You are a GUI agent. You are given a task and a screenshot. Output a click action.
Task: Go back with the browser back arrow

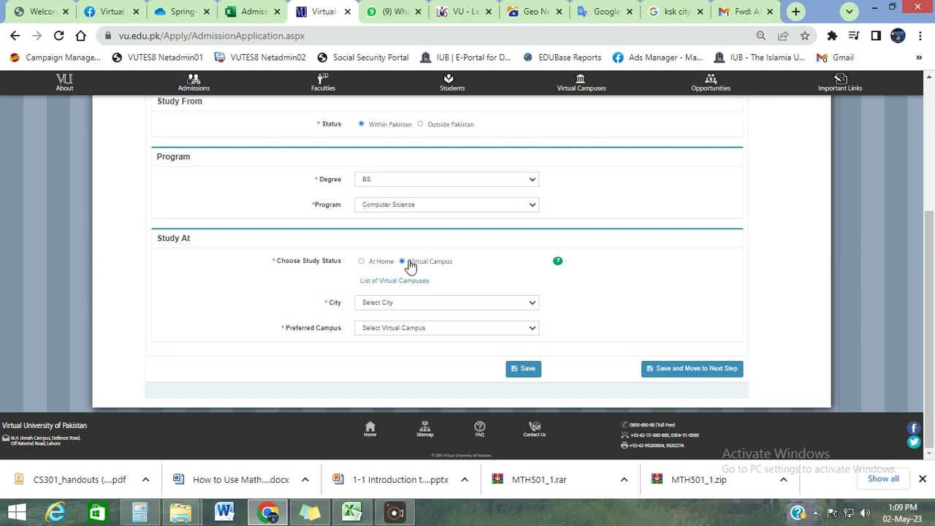point(15,36)
